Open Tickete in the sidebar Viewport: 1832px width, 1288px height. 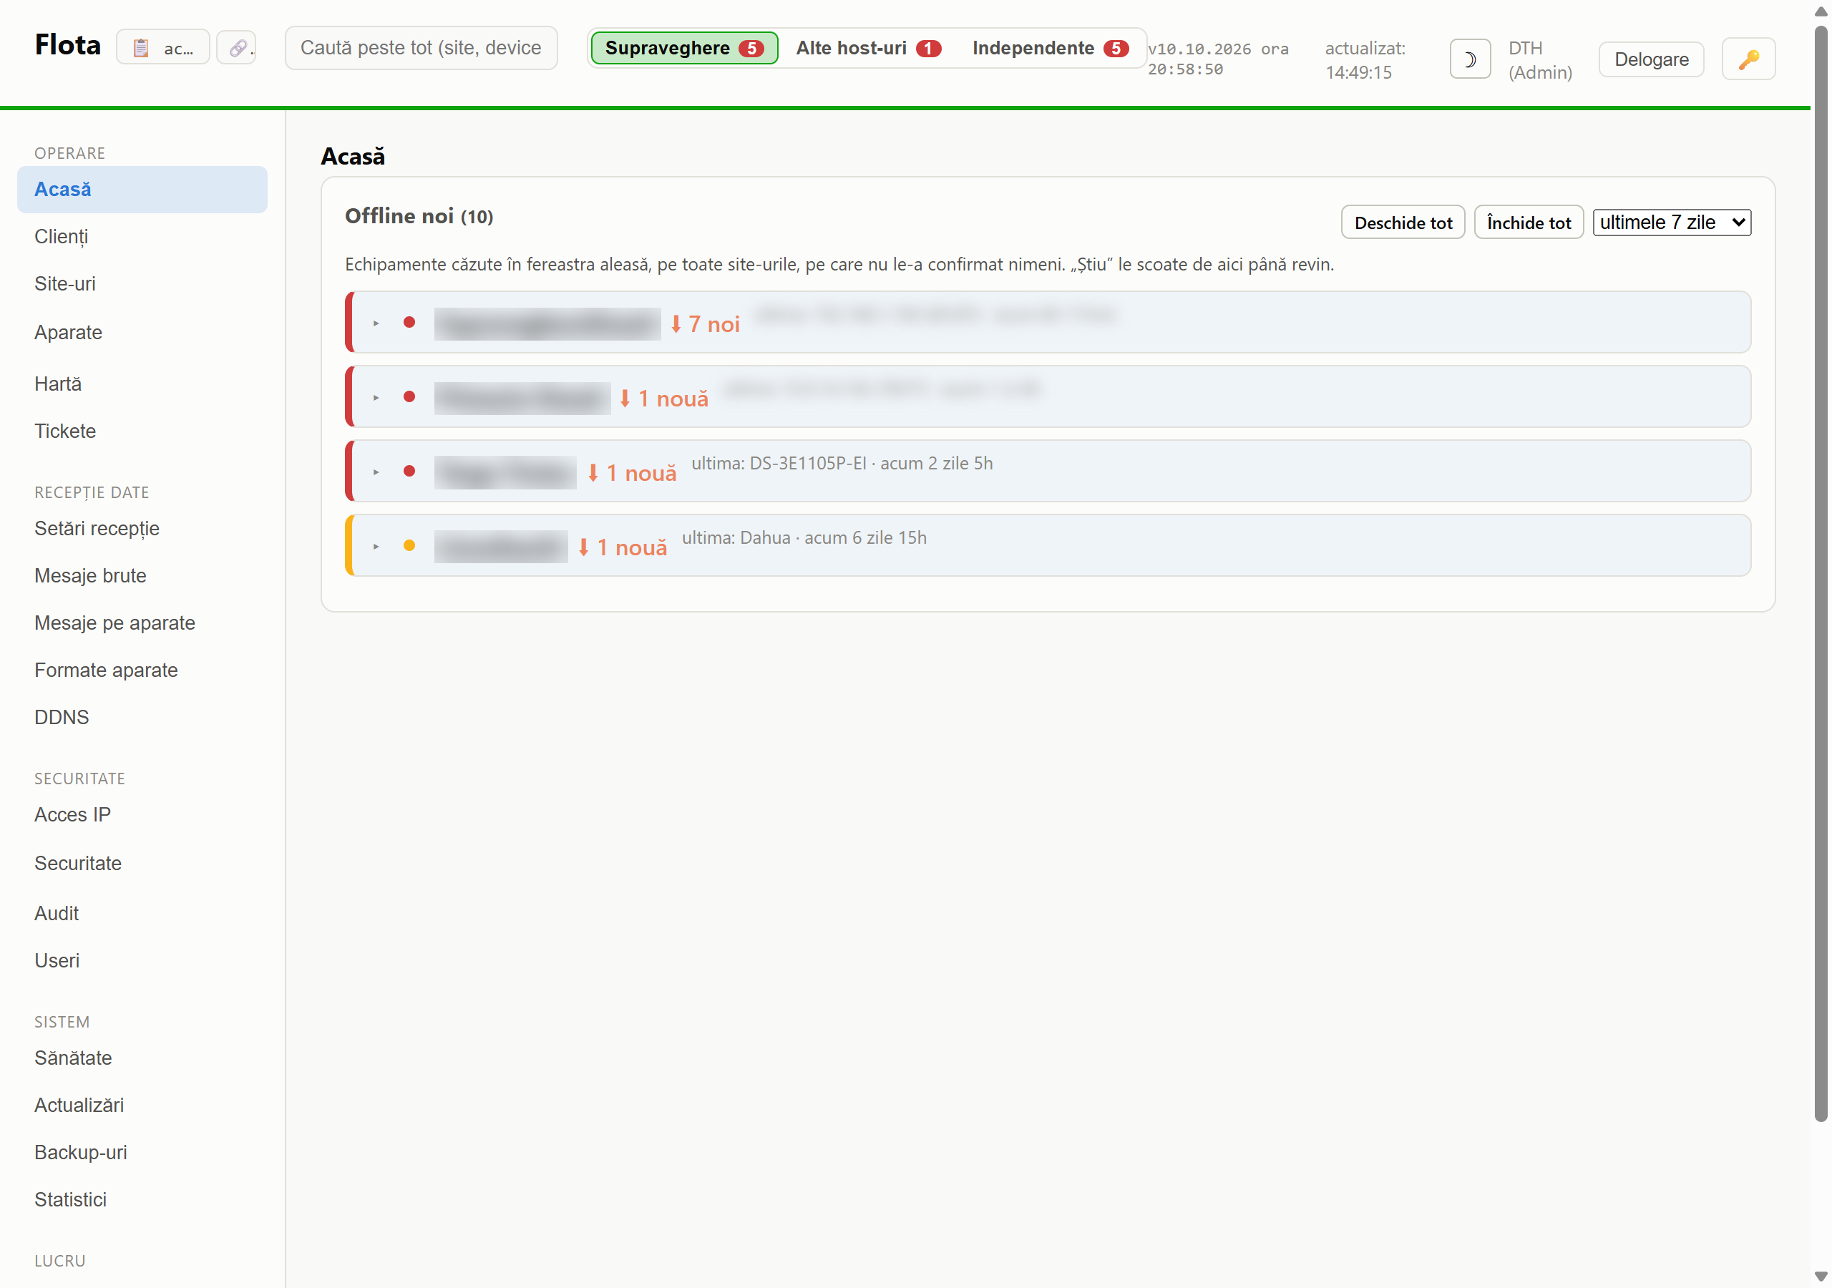click(142, 431)
